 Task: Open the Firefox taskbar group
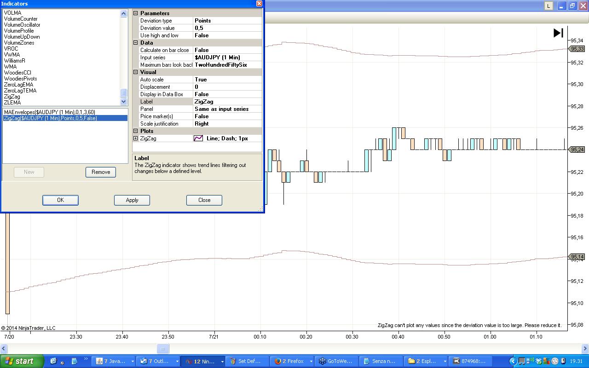pyautogui.click(x=291, y=361)
